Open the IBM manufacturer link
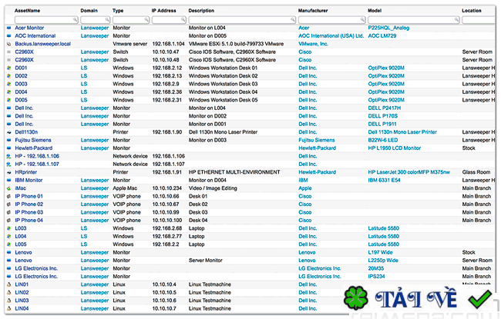Screen dimensions: 501x319 303,181
